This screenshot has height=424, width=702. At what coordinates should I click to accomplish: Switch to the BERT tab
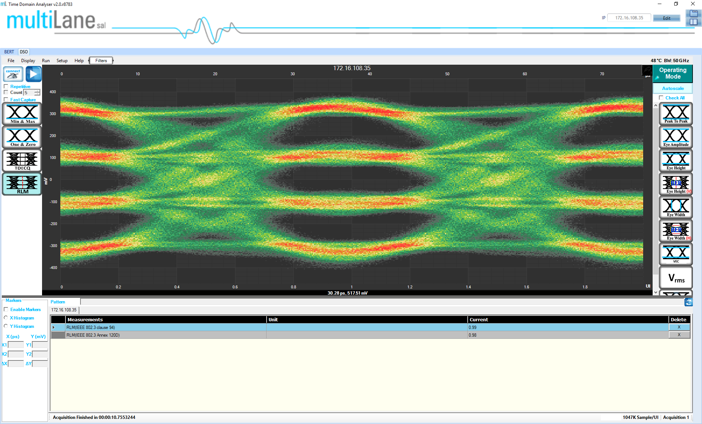click(9, 52)
